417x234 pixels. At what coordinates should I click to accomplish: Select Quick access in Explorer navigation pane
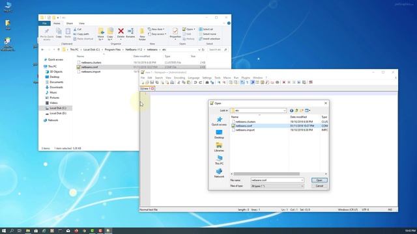(x=55, y=60)
